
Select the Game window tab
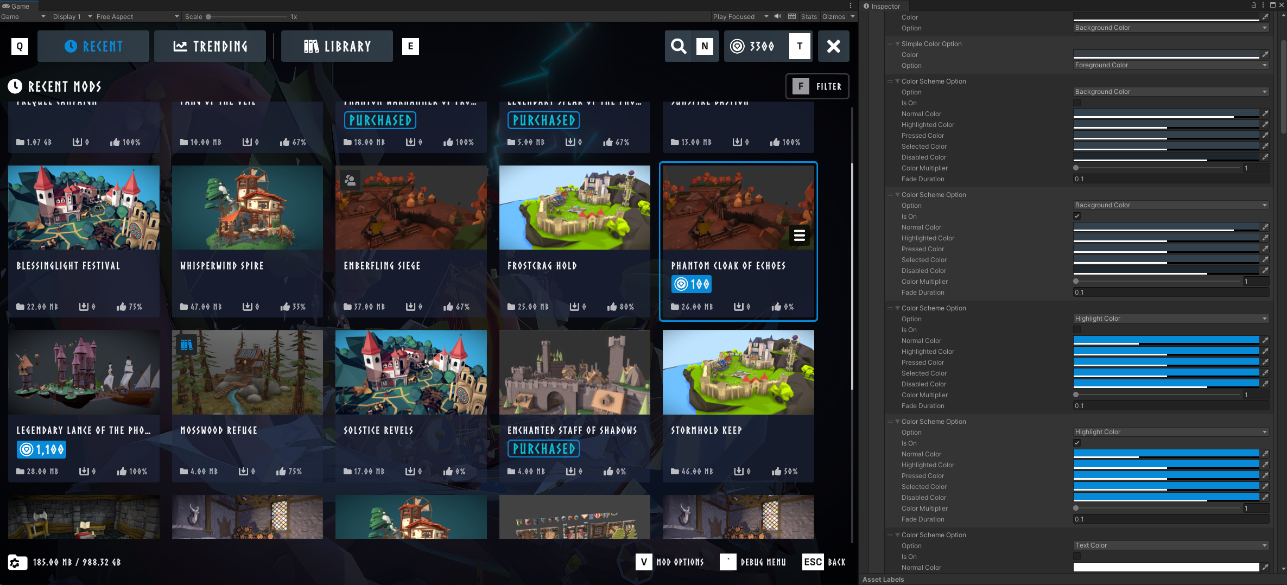[19, 6]
